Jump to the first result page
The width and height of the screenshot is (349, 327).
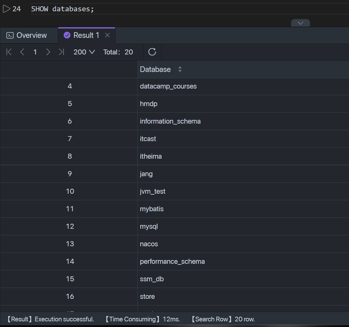(8, 52)
